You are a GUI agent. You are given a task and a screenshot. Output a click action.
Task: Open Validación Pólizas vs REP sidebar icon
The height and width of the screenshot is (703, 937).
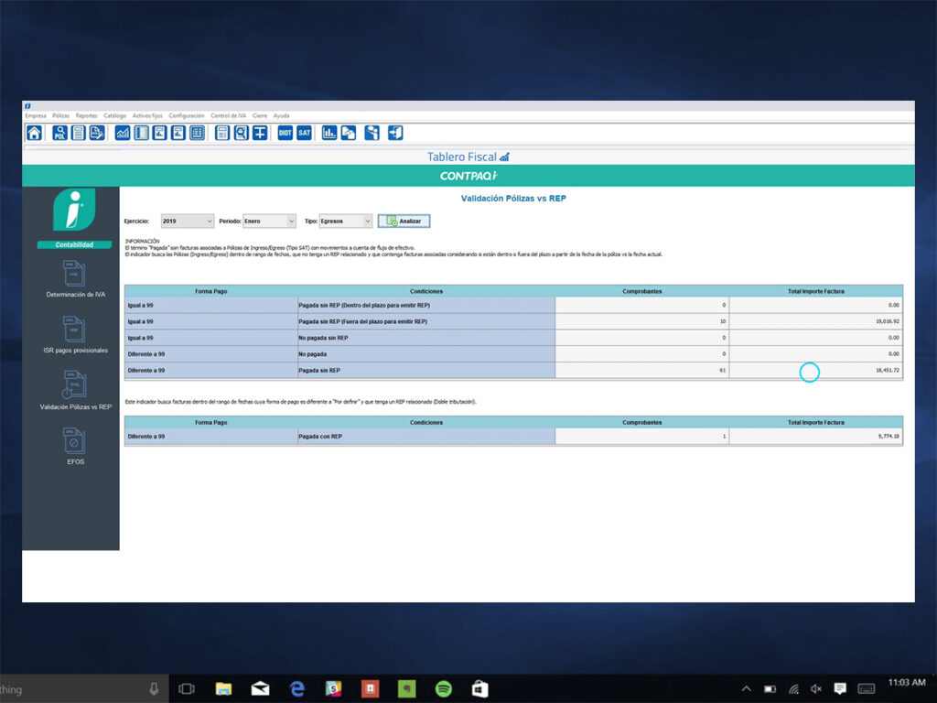(74, 384)
